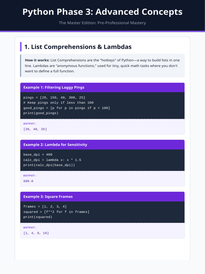Click the [1, 4, 9, 16] output result
The image size is (205, 274).
point(36,233)
